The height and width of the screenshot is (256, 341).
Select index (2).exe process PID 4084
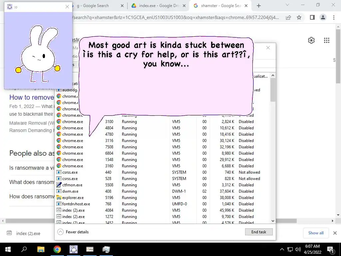[163, 210]
